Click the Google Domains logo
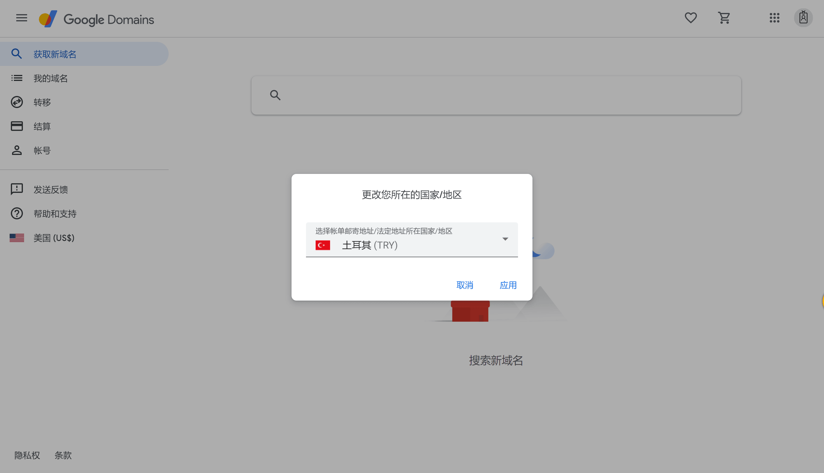 97,19
